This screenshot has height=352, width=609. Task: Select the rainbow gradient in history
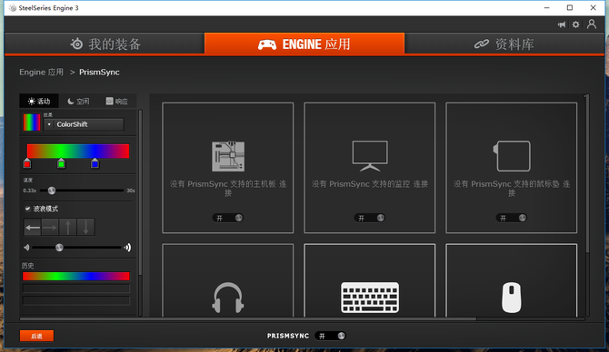[x=76, y=276]
